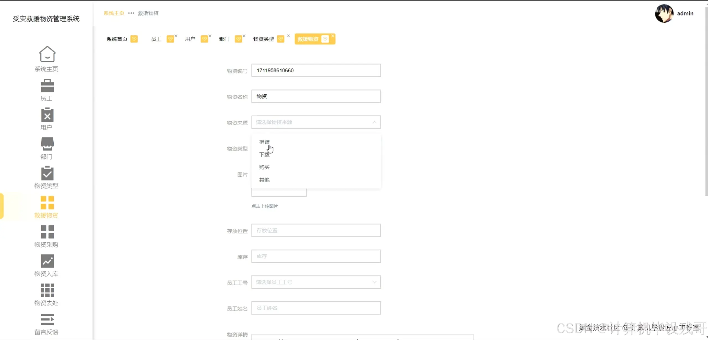Select 购买 option in dropdown list
The width and height of the screenshot is (708, 340).
(264, 167)
